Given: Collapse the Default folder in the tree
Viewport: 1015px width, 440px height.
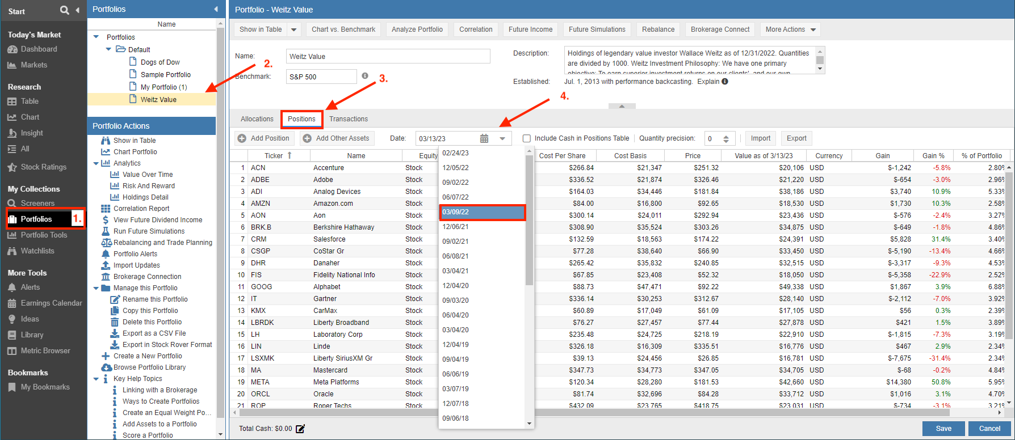Looking at the screenshot, I should 108,49.
